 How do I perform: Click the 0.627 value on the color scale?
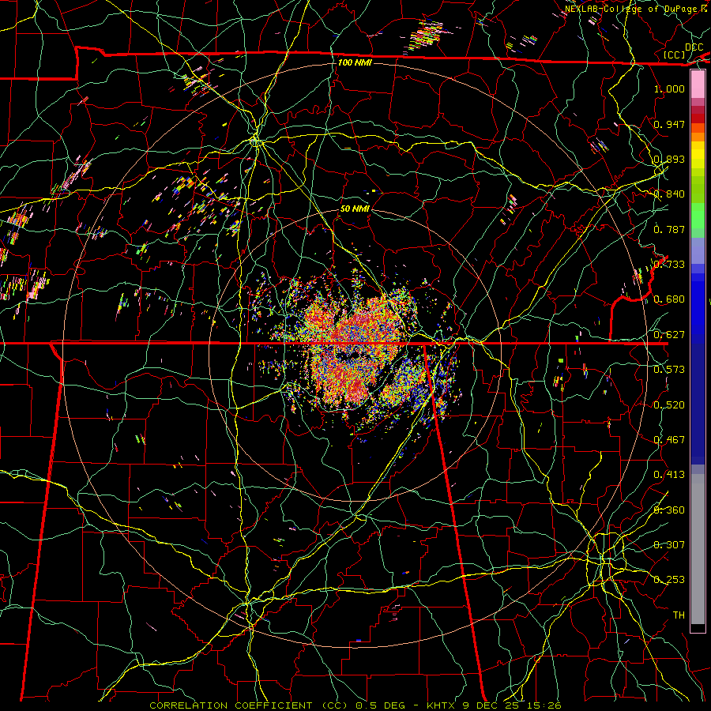(x=669, y=335)
